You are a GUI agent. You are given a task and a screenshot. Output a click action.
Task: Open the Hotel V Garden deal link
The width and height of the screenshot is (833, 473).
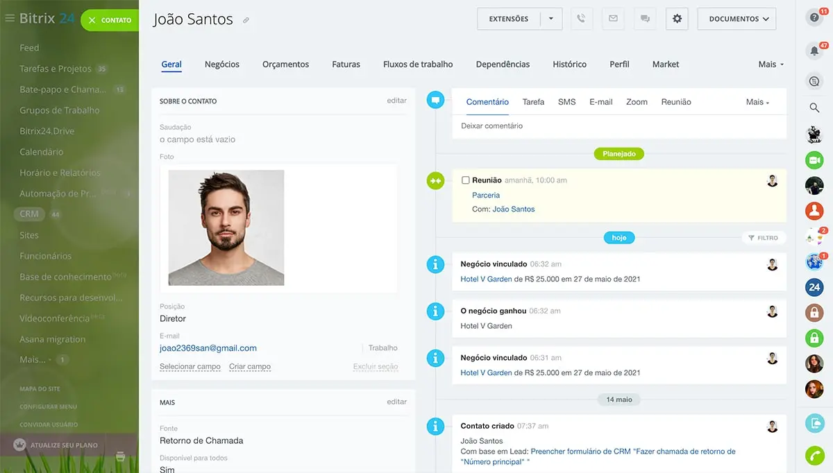coord(486,279)
